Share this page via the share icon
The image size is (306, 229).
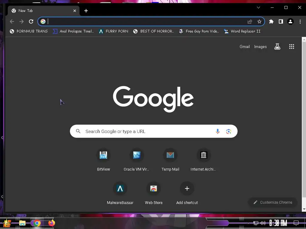(x=250, y=21)
